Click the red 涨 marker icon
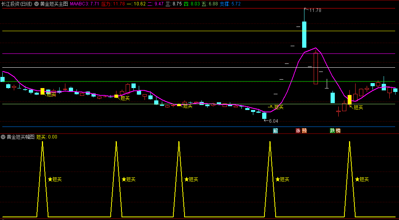 tap(298, 131)
